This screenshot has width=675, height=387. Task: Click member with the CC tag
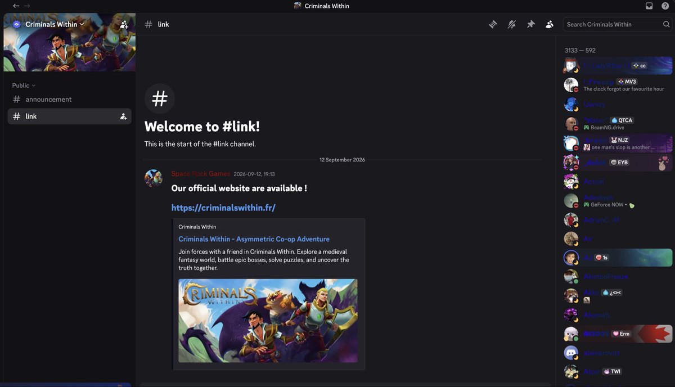coord(618,66)
